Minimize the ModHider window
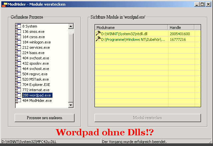Screen dimensions: 213x146 point(197,4)
